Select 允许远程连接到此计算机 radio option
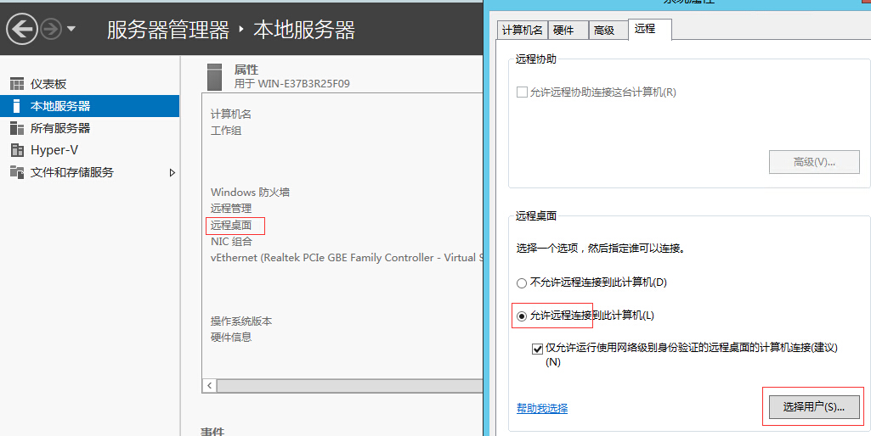This screenshot has width=871, height=436. [522, 316]
